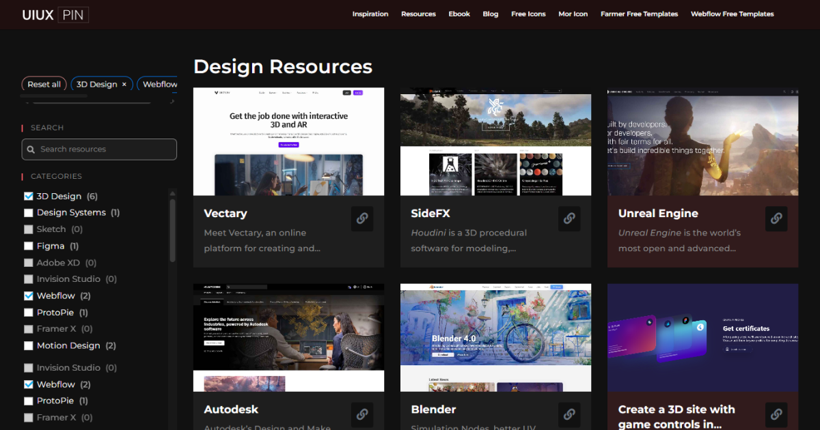Open Webflow Free Templates navigation item
The image size is (820, 430).
pos(733,14)
